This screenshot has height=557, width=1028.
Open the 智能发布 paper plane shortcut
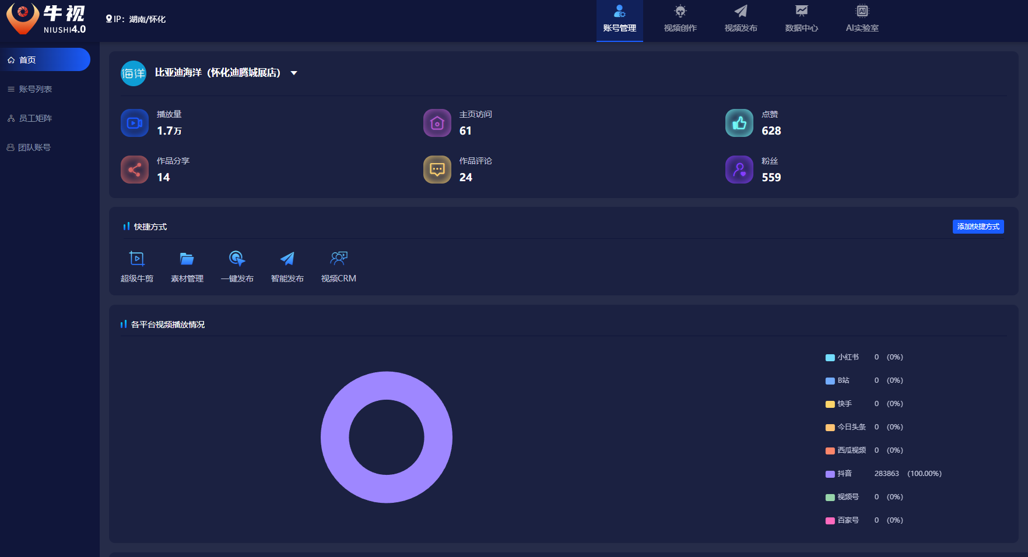[287, 259]
